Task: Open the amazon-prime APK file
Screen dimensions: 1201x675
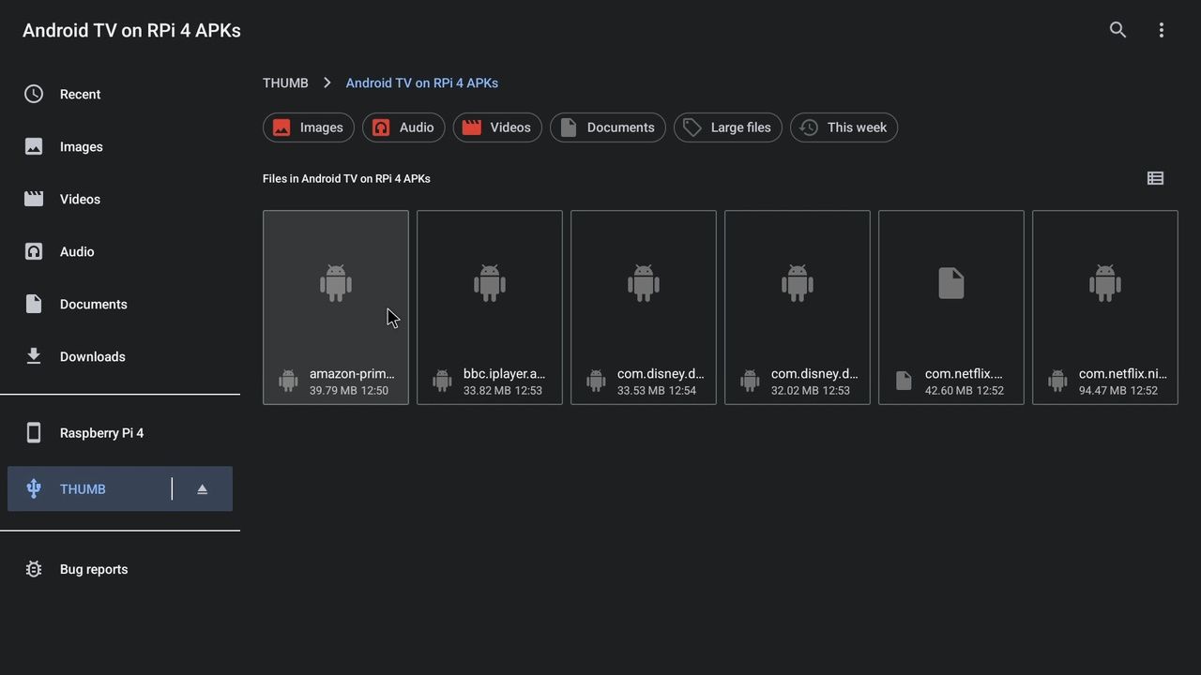Action: point(336,307)
